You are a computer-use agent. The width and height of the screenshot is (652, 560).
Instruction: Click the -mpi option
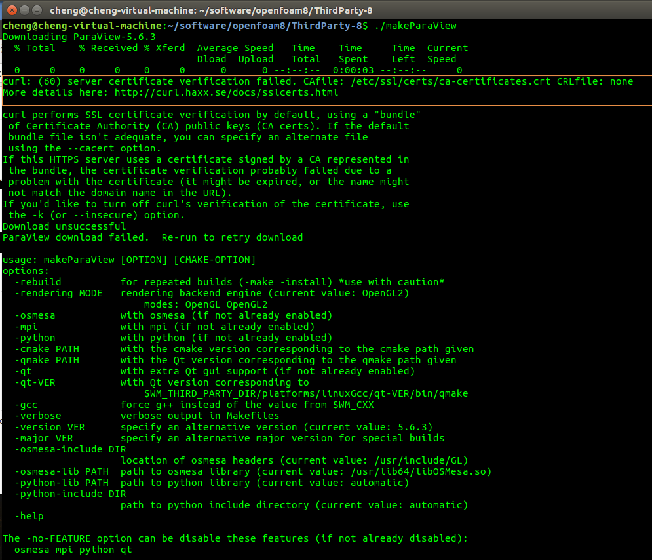[26, 327]
